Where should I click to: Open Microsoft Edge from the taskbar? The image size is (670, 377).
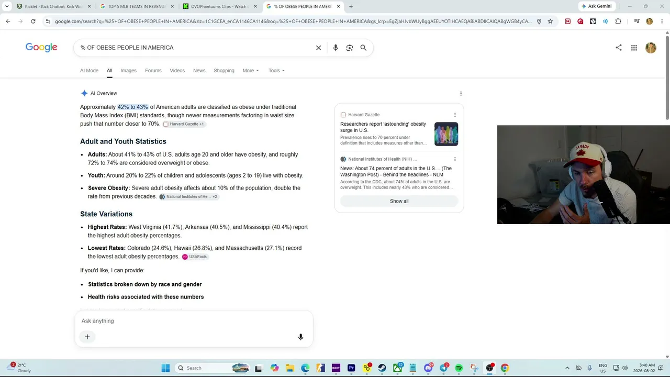tap(305, 368)
